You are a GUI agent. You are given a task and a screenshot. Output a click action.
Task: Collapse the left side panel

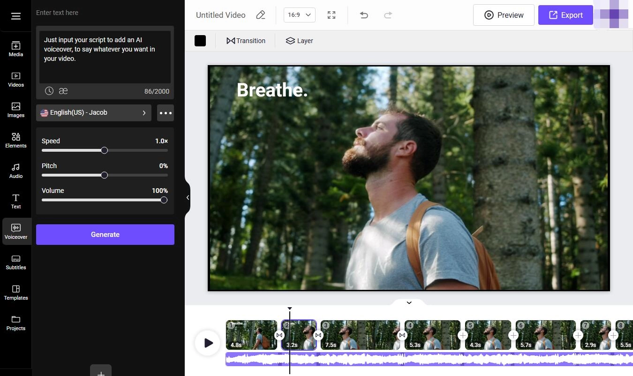(188, 198)
